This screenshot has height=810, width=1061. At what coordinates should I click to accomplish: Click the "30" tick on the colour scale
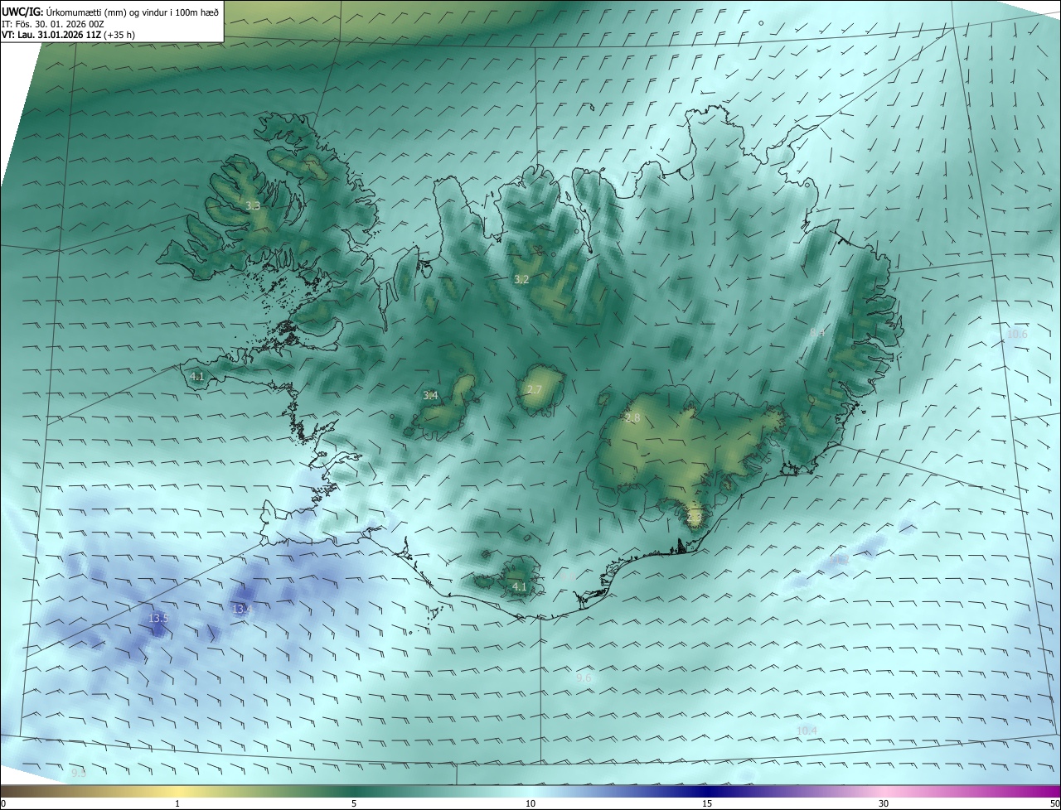point(884,804)
